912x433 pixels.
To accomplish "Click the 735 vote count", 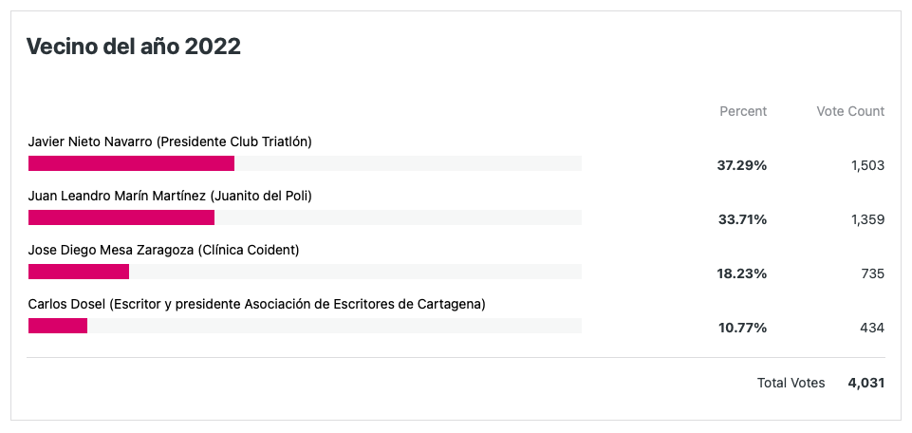I will click(x=874, y=274).
